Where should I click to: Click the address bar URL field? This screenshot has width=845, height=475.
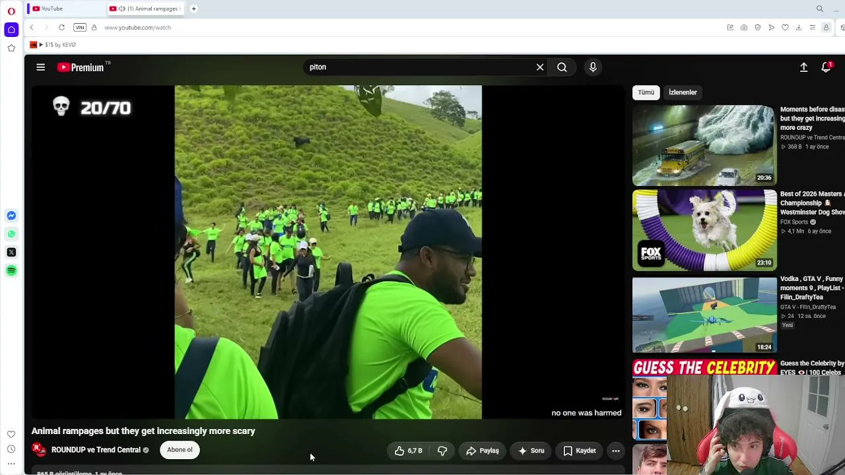coord(409,28)
